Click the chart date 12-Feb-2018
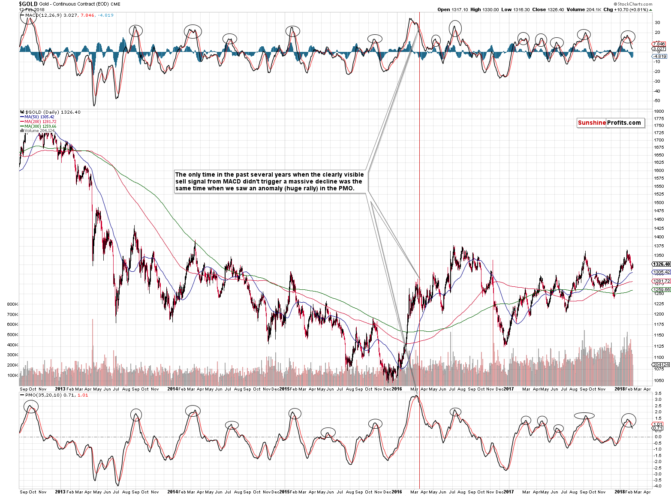 pyautogui.click(x=31, y=9)
